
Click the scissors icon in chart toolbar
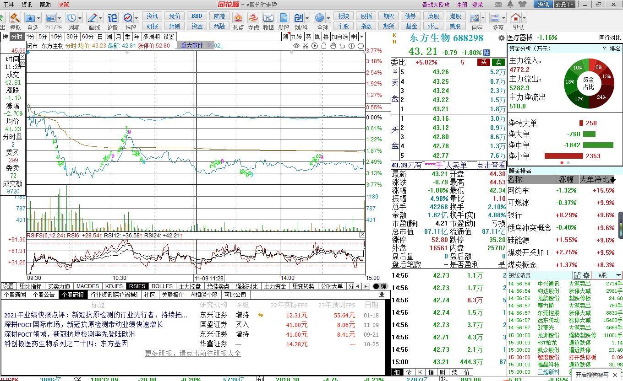click(x=306, y=46)
